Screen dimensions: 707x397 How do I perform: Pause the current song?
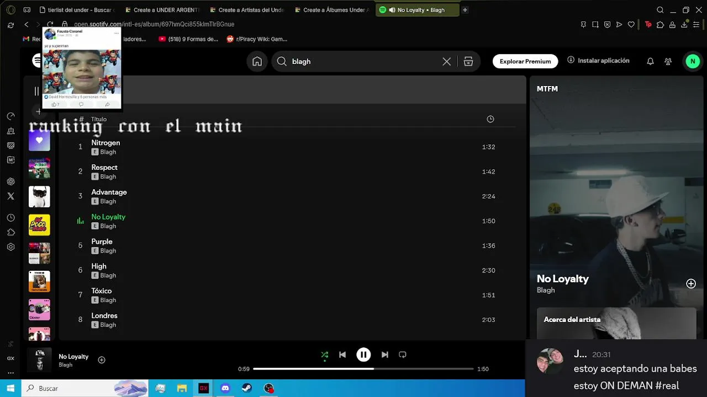(x=363, y=355)
